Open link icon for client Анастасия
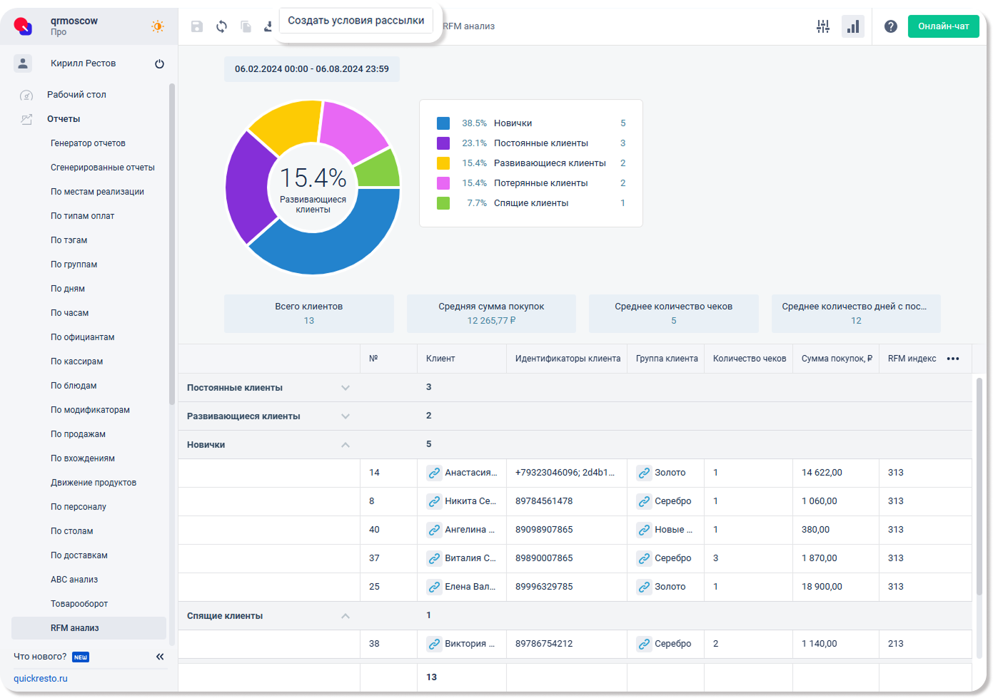993x698 pixels. (434, 473)
